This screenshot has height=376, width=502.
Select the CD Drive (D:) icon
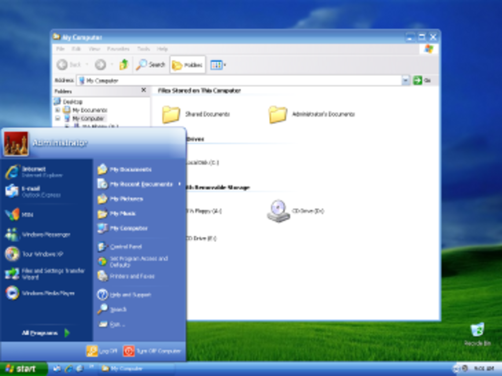[x=278, y=211]
